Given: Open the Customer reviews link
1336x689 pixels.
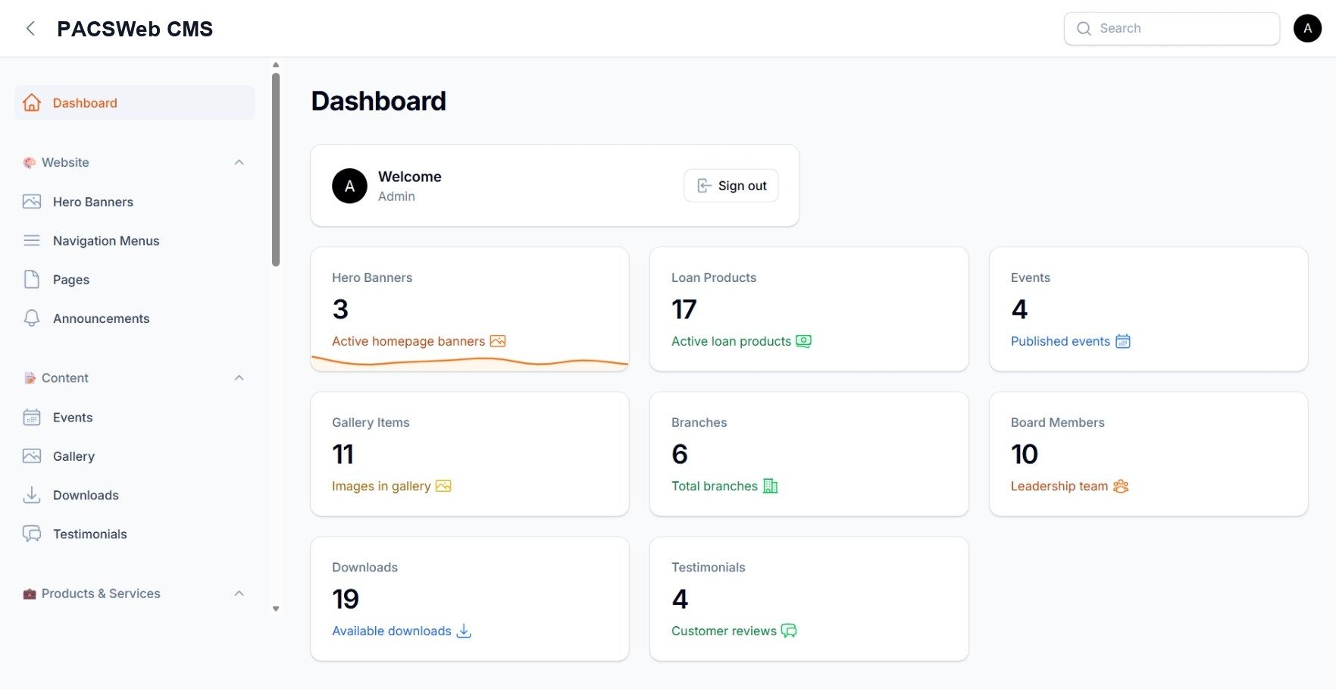Looking at the screenshot, I should point(724,631).
